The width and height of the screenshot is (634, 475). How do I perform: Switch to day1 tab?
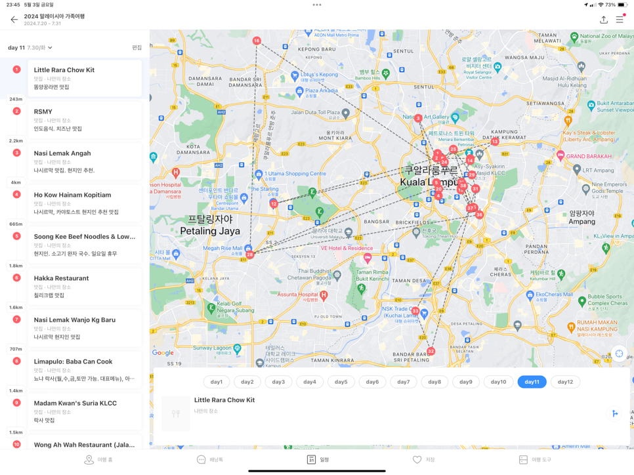pos(217,382)
